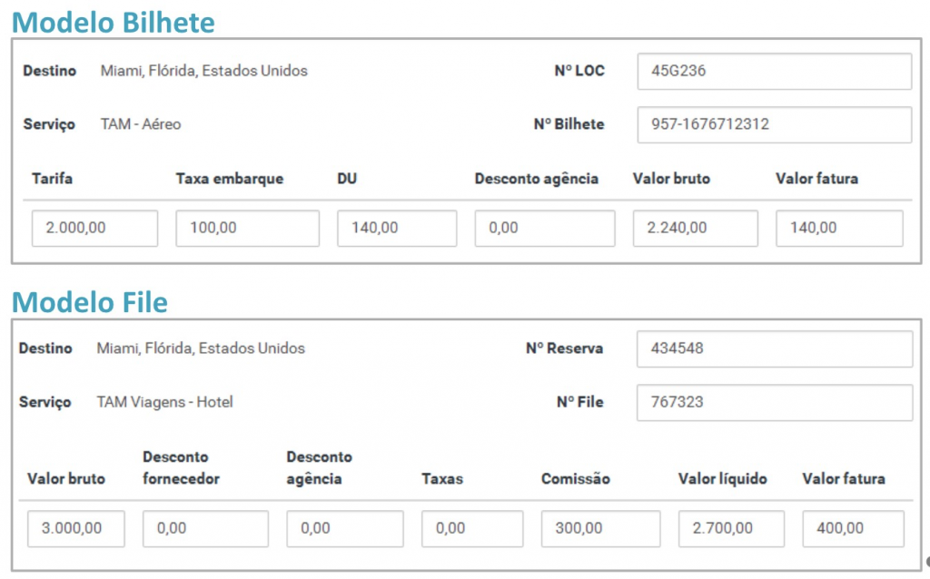Click the Taxa embarque field showing 100,00

(x=247, y=228)
